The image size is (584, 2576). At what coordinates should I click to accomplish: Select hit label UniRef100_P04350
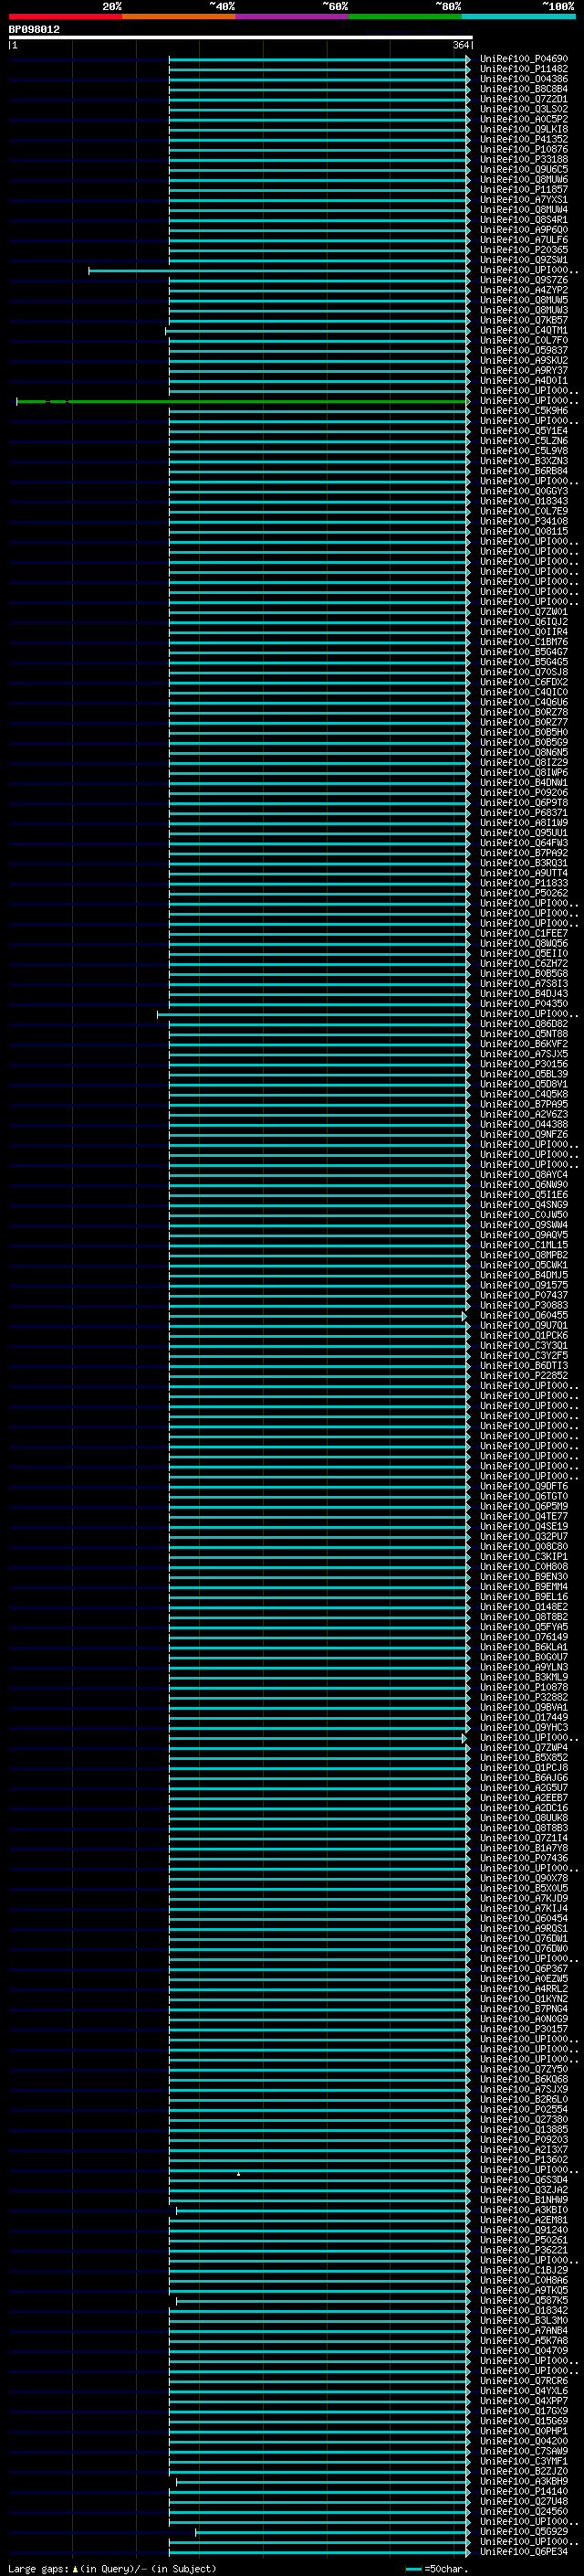524,1004
